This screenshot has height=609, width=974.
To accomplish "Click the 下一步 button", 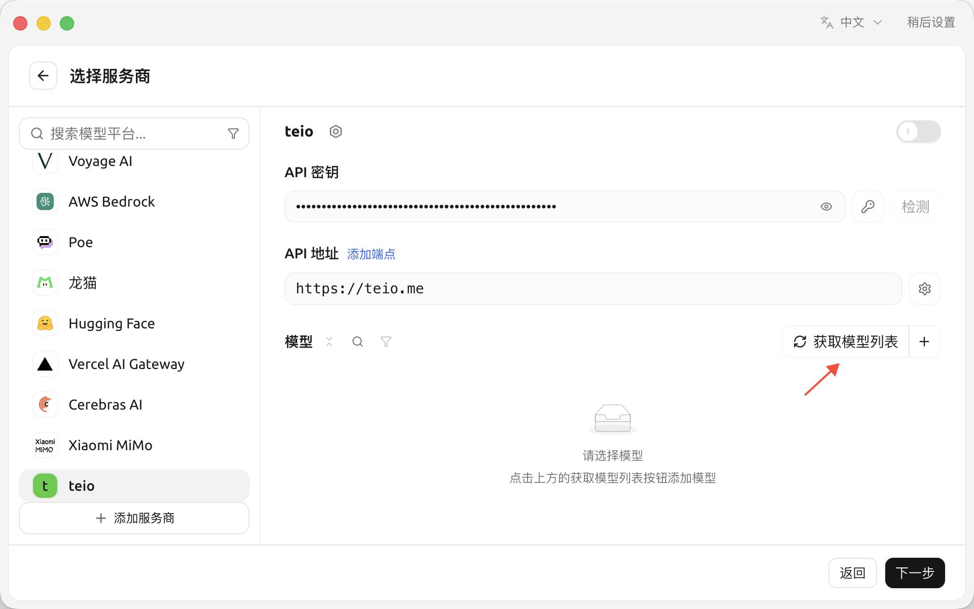I will pyautogui.click(x=915, y=573).
